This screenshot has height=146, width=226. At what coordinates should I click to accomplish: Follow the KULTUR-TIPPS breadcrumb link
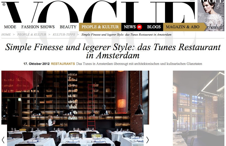(x=64, y=35)
